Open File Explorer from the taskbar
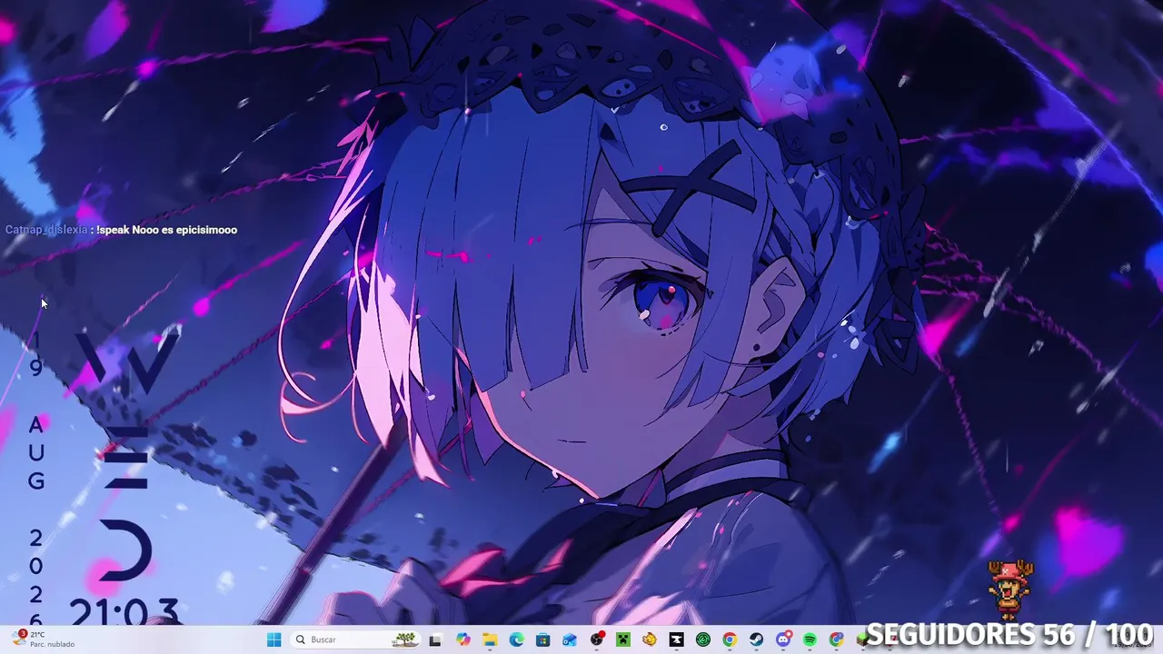 click(x=490, y=639)
